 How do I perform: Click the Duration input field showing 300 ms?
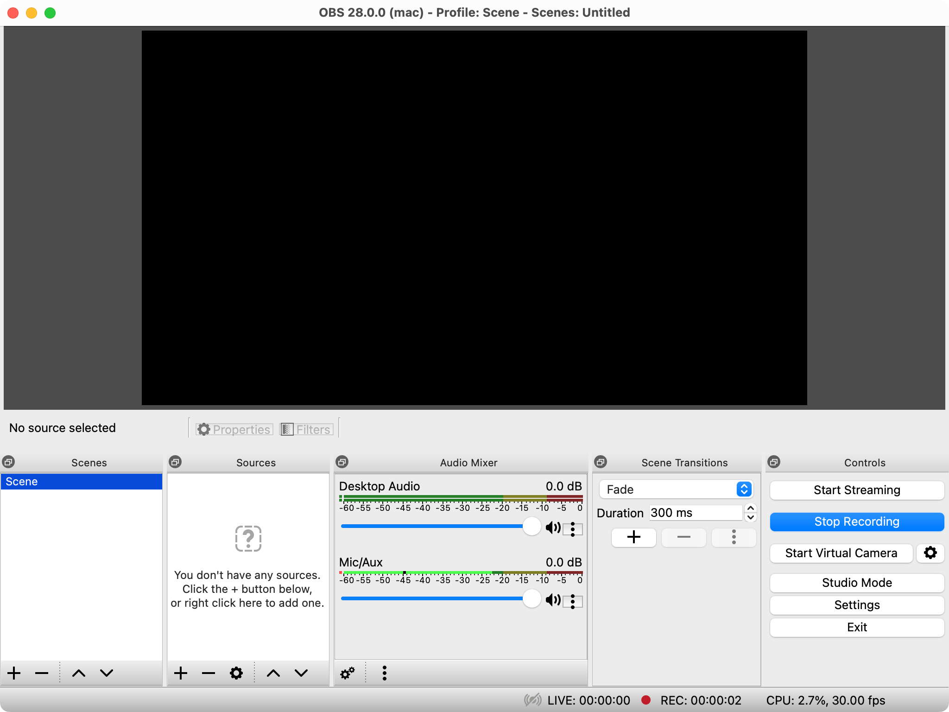[x=695, y=513]
